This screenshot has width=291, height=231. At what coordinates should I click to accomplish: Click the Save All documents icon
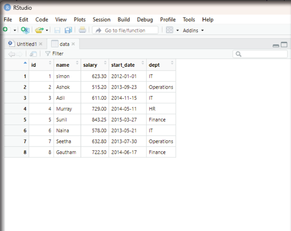[68, 30]
